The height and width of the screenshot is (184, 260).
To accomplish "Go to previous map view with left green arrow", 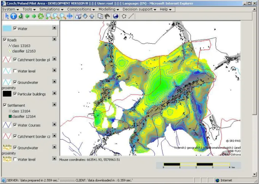I will point(27,16).
